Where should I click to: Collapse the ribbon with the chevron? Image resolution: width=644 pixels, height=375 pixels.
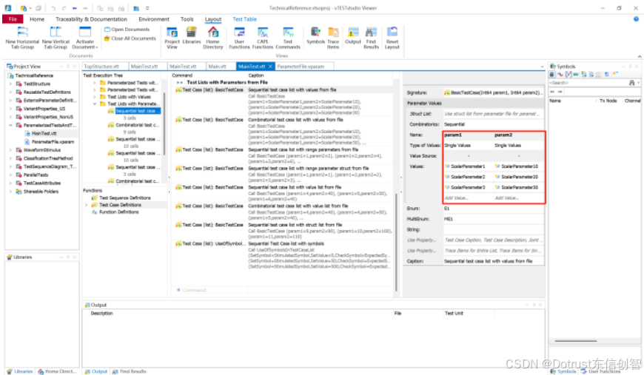(x=639, y=56)
